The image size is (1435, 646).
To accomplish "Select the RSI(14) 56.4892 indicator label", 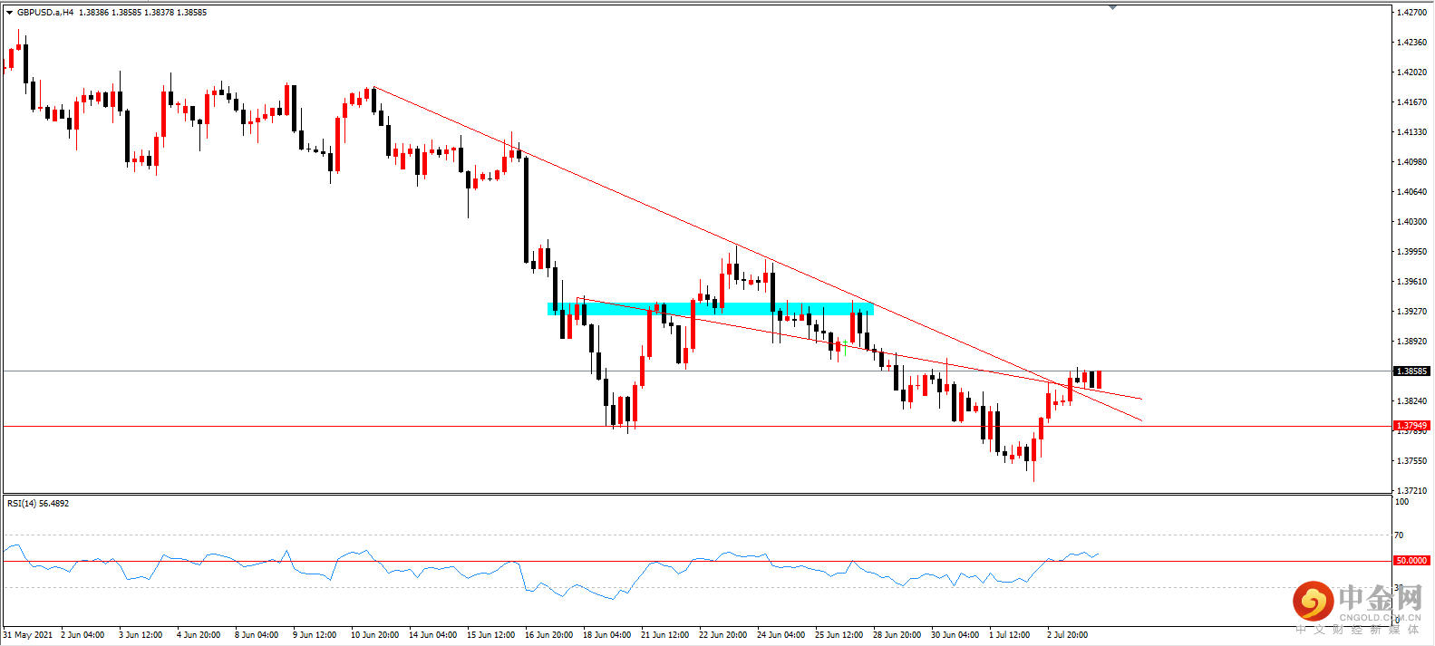I will coord(38,504).
